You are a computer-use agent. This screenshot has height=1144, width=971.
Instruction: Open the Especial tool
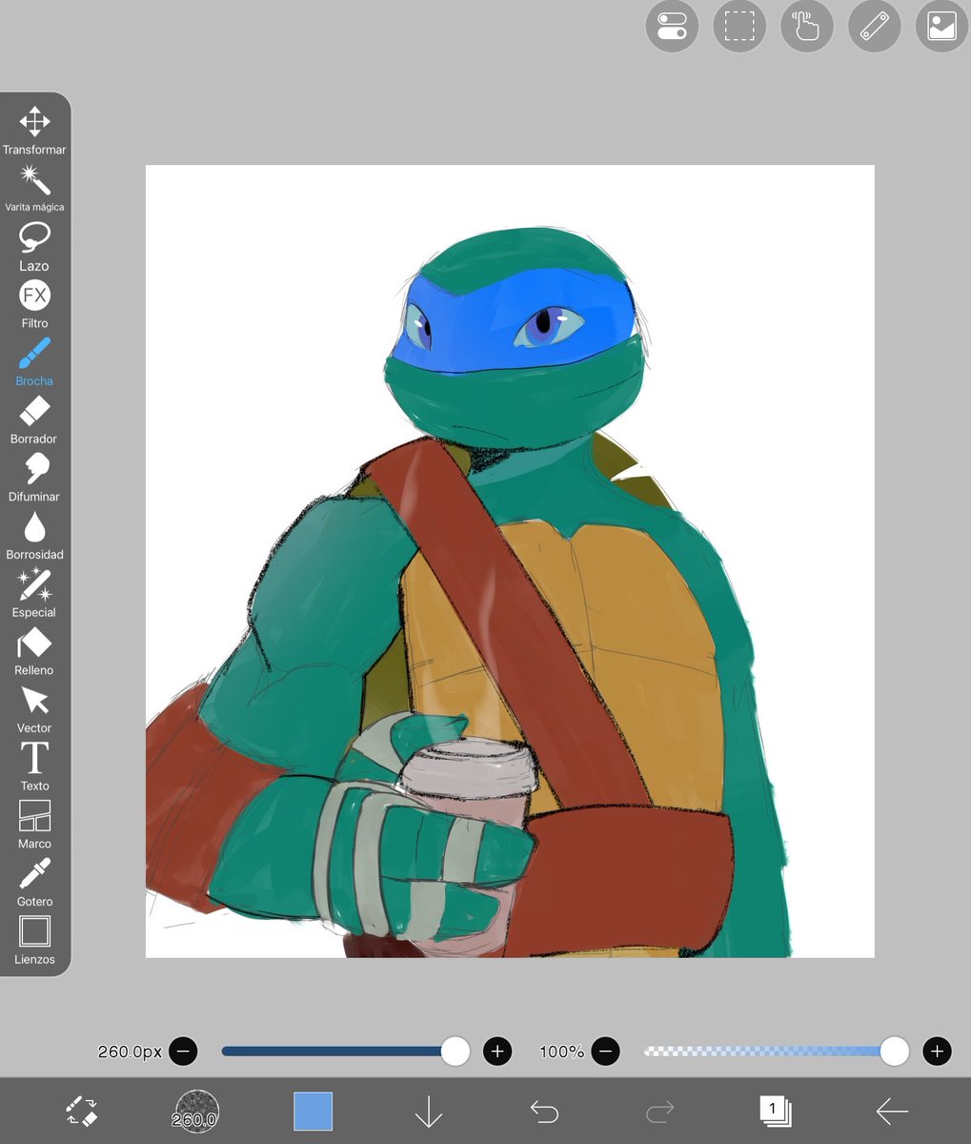[34, 593]
